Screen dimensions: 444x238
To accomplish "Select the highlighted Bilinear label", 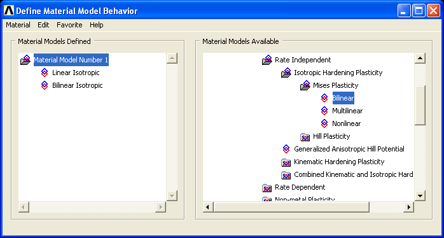I will [x=343, y=98].
